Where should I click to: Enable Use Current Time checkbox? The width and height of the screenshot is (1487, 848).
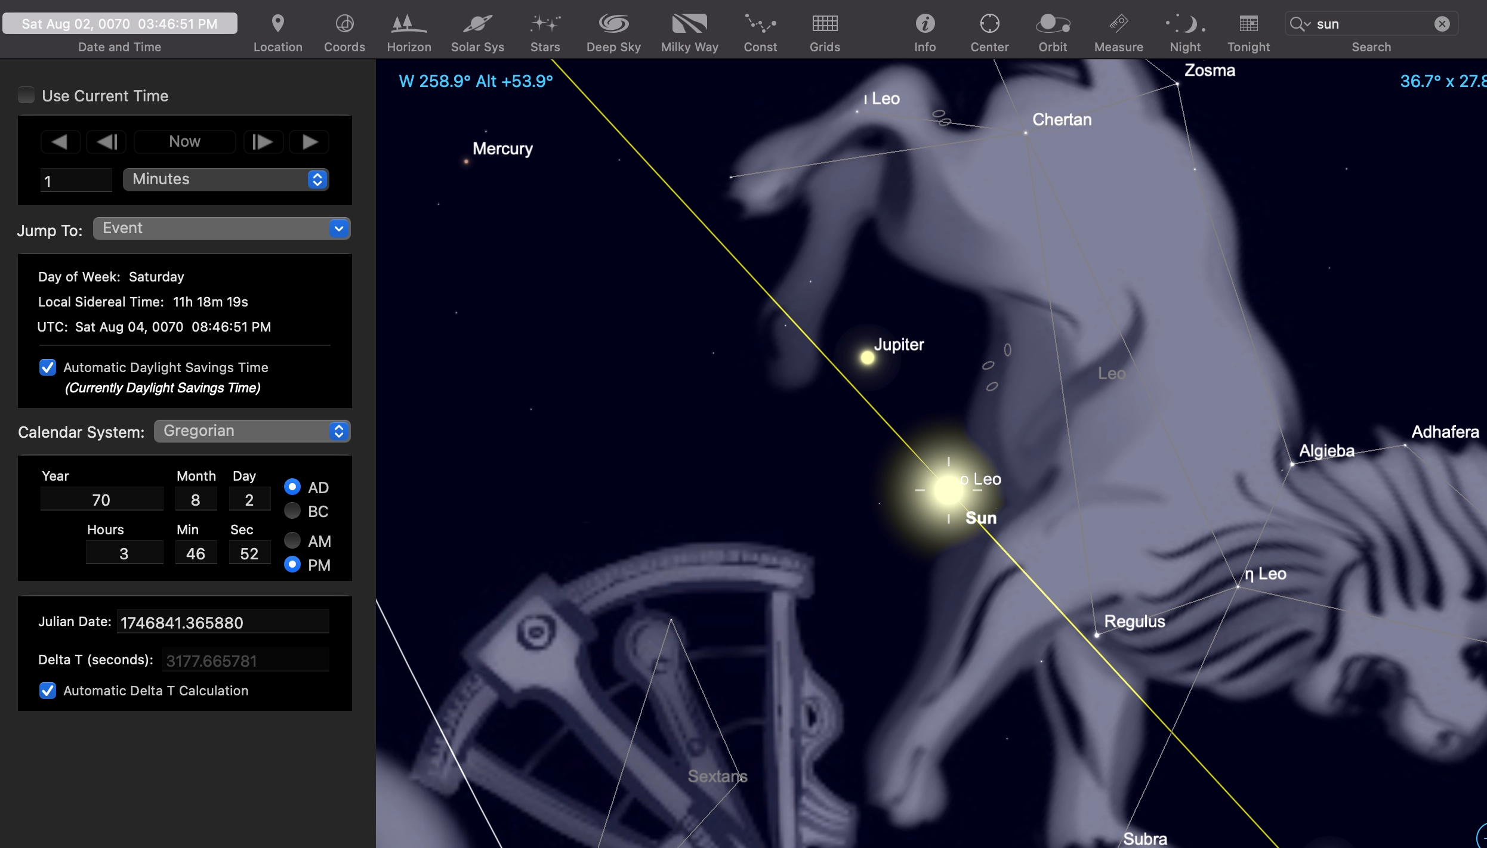26,95
